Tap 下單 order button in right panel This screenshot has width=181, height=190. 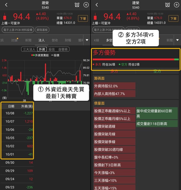pyautogui.click(x=173, y=18)
